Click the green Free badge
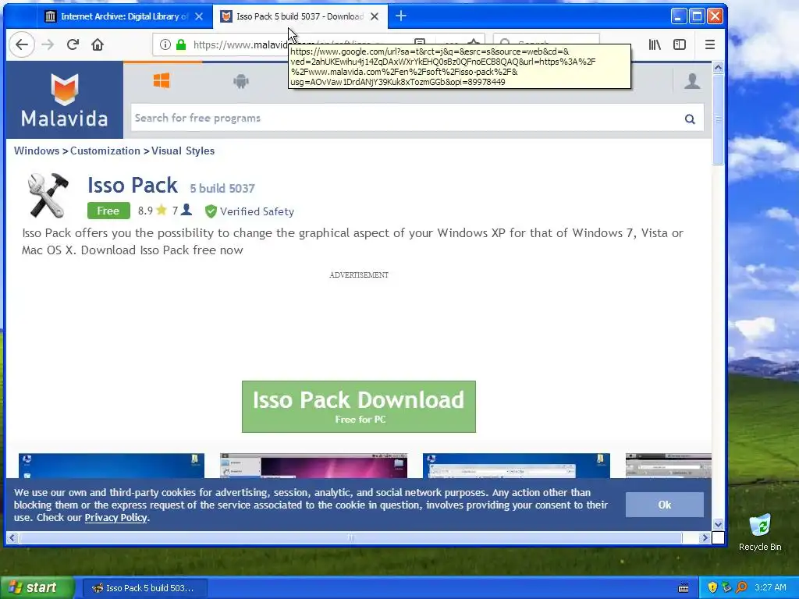This screenshot has height=599, width=799. point(108,211)
